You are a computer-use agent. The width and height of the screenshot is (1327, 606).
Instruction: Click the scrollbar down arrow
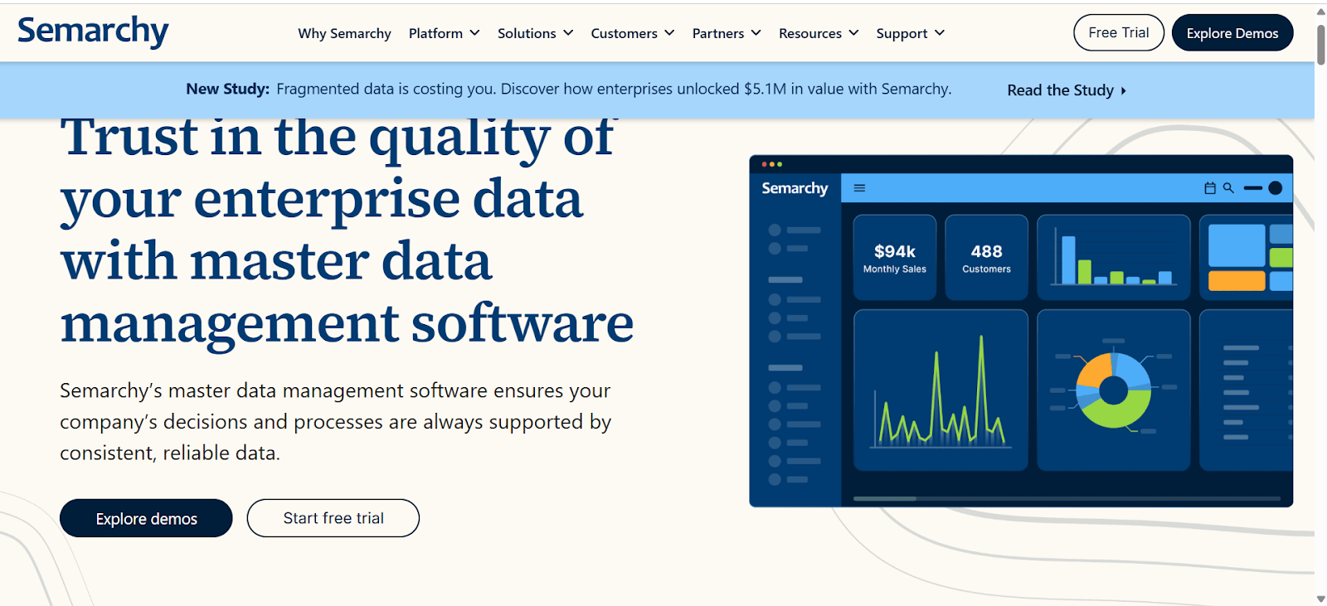[1320, 599]
